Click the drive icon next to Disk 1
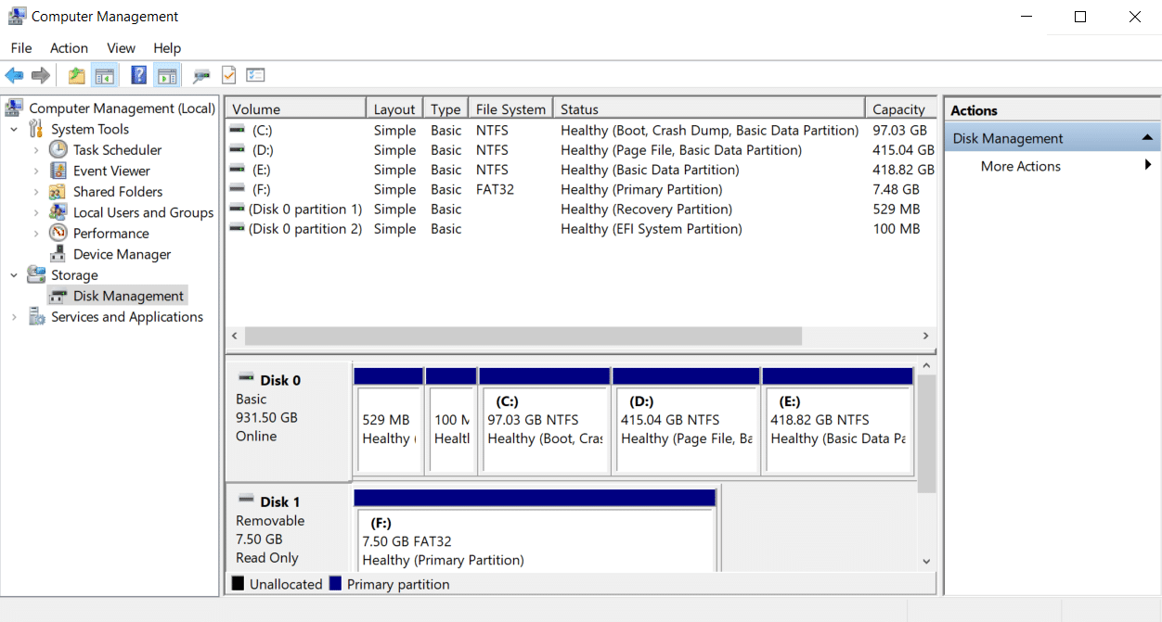The width and height of the screenshot is (1162, 622). click(x=246, y=500)
